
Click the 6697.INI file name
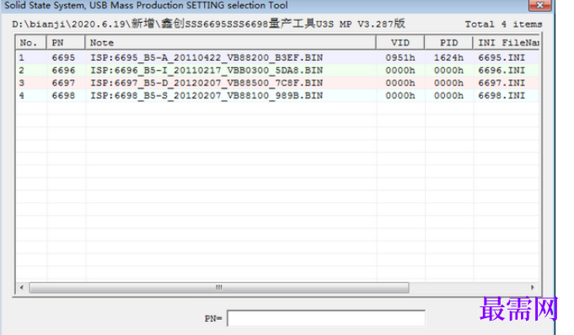pyautogui.click(x=502, y=83)
